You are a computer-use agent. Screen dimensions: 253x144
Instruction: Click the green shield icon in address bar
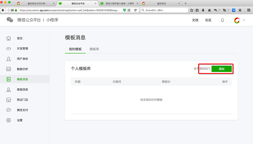click(x=125, y=10)
